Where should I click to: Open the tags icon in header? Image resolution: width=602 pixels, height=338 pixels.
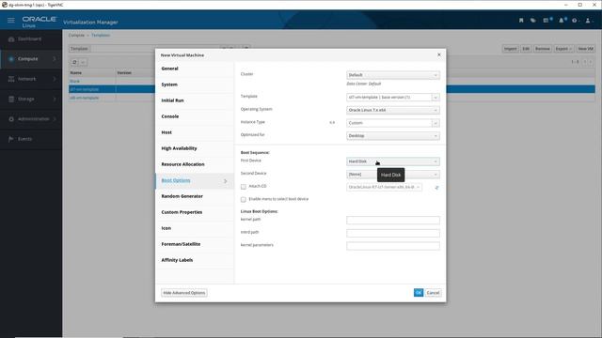tap(533, 21)
